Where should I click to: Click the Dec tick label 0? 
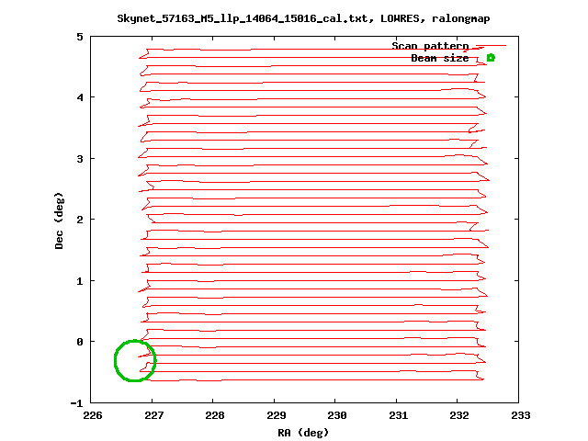(80, 342)
